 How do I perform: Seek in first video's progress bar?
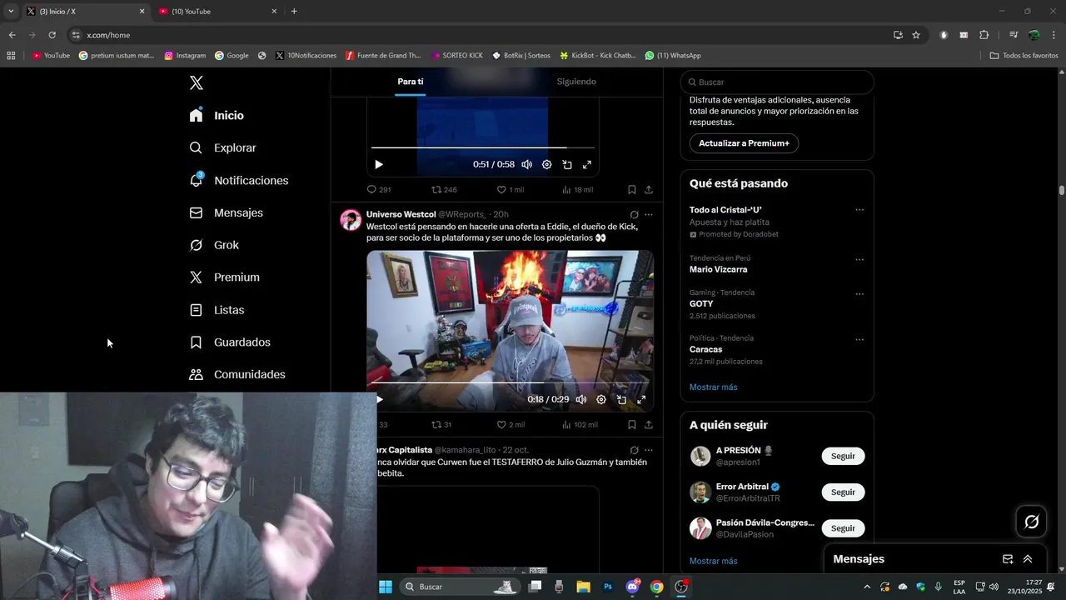coord(483,148)
